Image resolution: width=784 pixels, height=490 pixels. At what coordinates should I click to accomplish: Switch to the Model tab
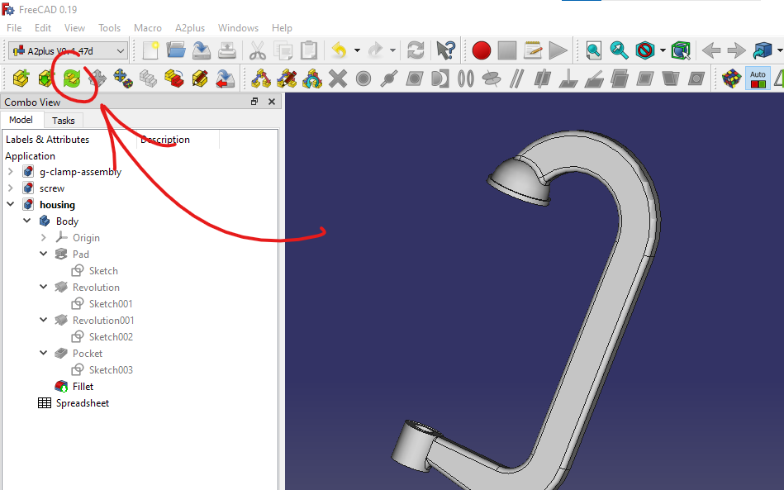(21, 120)
